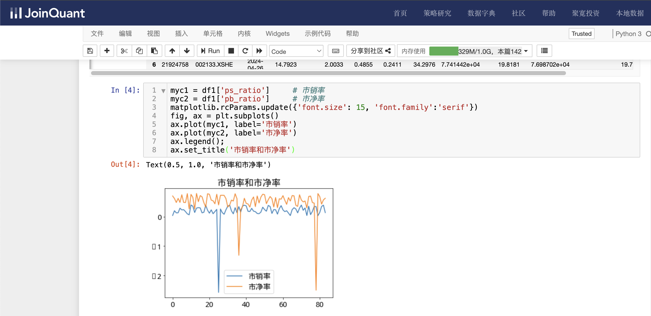The image size is (651, 316).
Task: Save the notebook with floppy disk icon
Action: point(90,51)
